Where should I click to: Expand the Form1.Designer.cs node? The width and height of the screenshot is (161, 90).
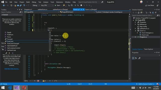pos(138,33)
